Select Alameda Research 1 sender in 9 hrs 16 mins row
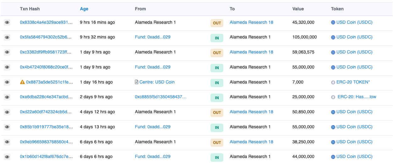 click(155, 22)
